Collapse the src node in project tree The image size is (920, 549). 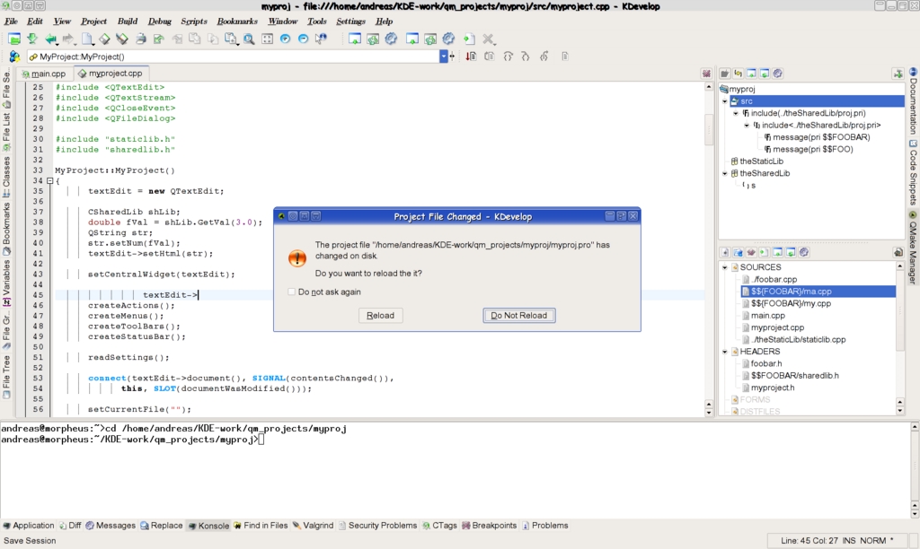[x=724, y=101]
